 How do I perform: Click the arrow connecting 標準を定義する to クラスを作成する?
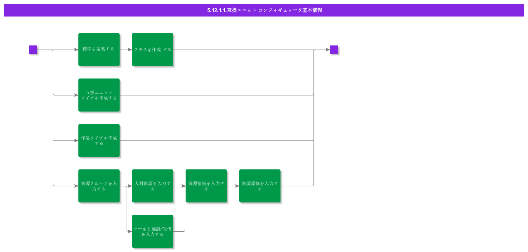coord(126,49)
